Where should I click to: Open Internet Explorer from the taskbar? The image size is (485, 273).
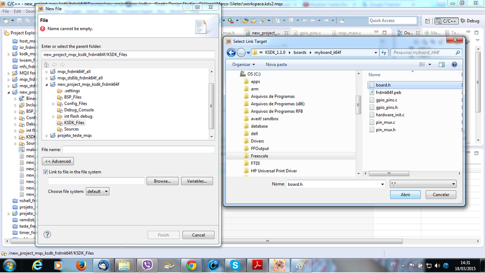pos(37,265)
